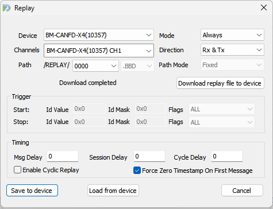The height and width of the screenshot is (209, 273).
Task: Cancel the Replay dialog
Action: point(242,191)
